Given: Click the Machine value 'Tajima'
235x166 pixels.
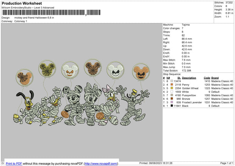Looking at the screenshot, I should click(x=186, y=25).
